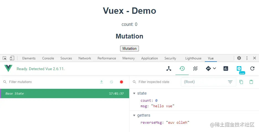Toggle the inspect element picker
The width and height of the screenshot is (259, 132).
pos(5,58)
